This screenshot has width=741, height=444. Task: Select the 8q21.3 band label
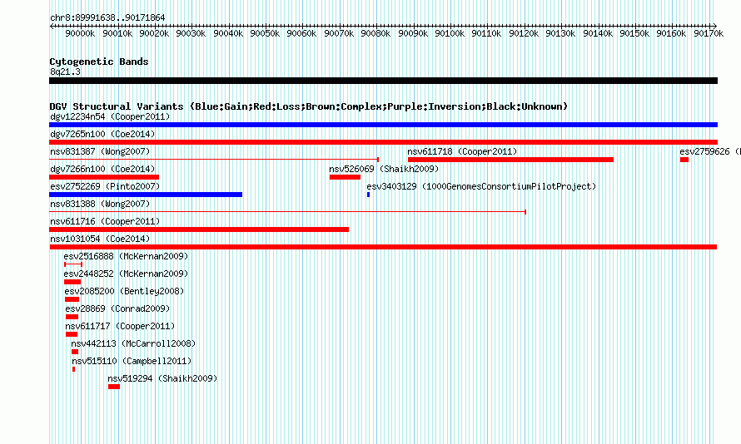(x=65, y=72)
